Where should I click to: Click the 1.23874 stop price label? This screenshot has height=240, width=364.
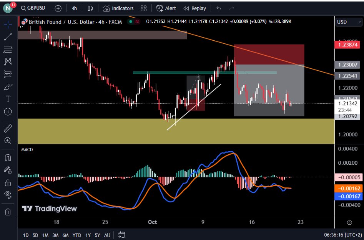347,45
